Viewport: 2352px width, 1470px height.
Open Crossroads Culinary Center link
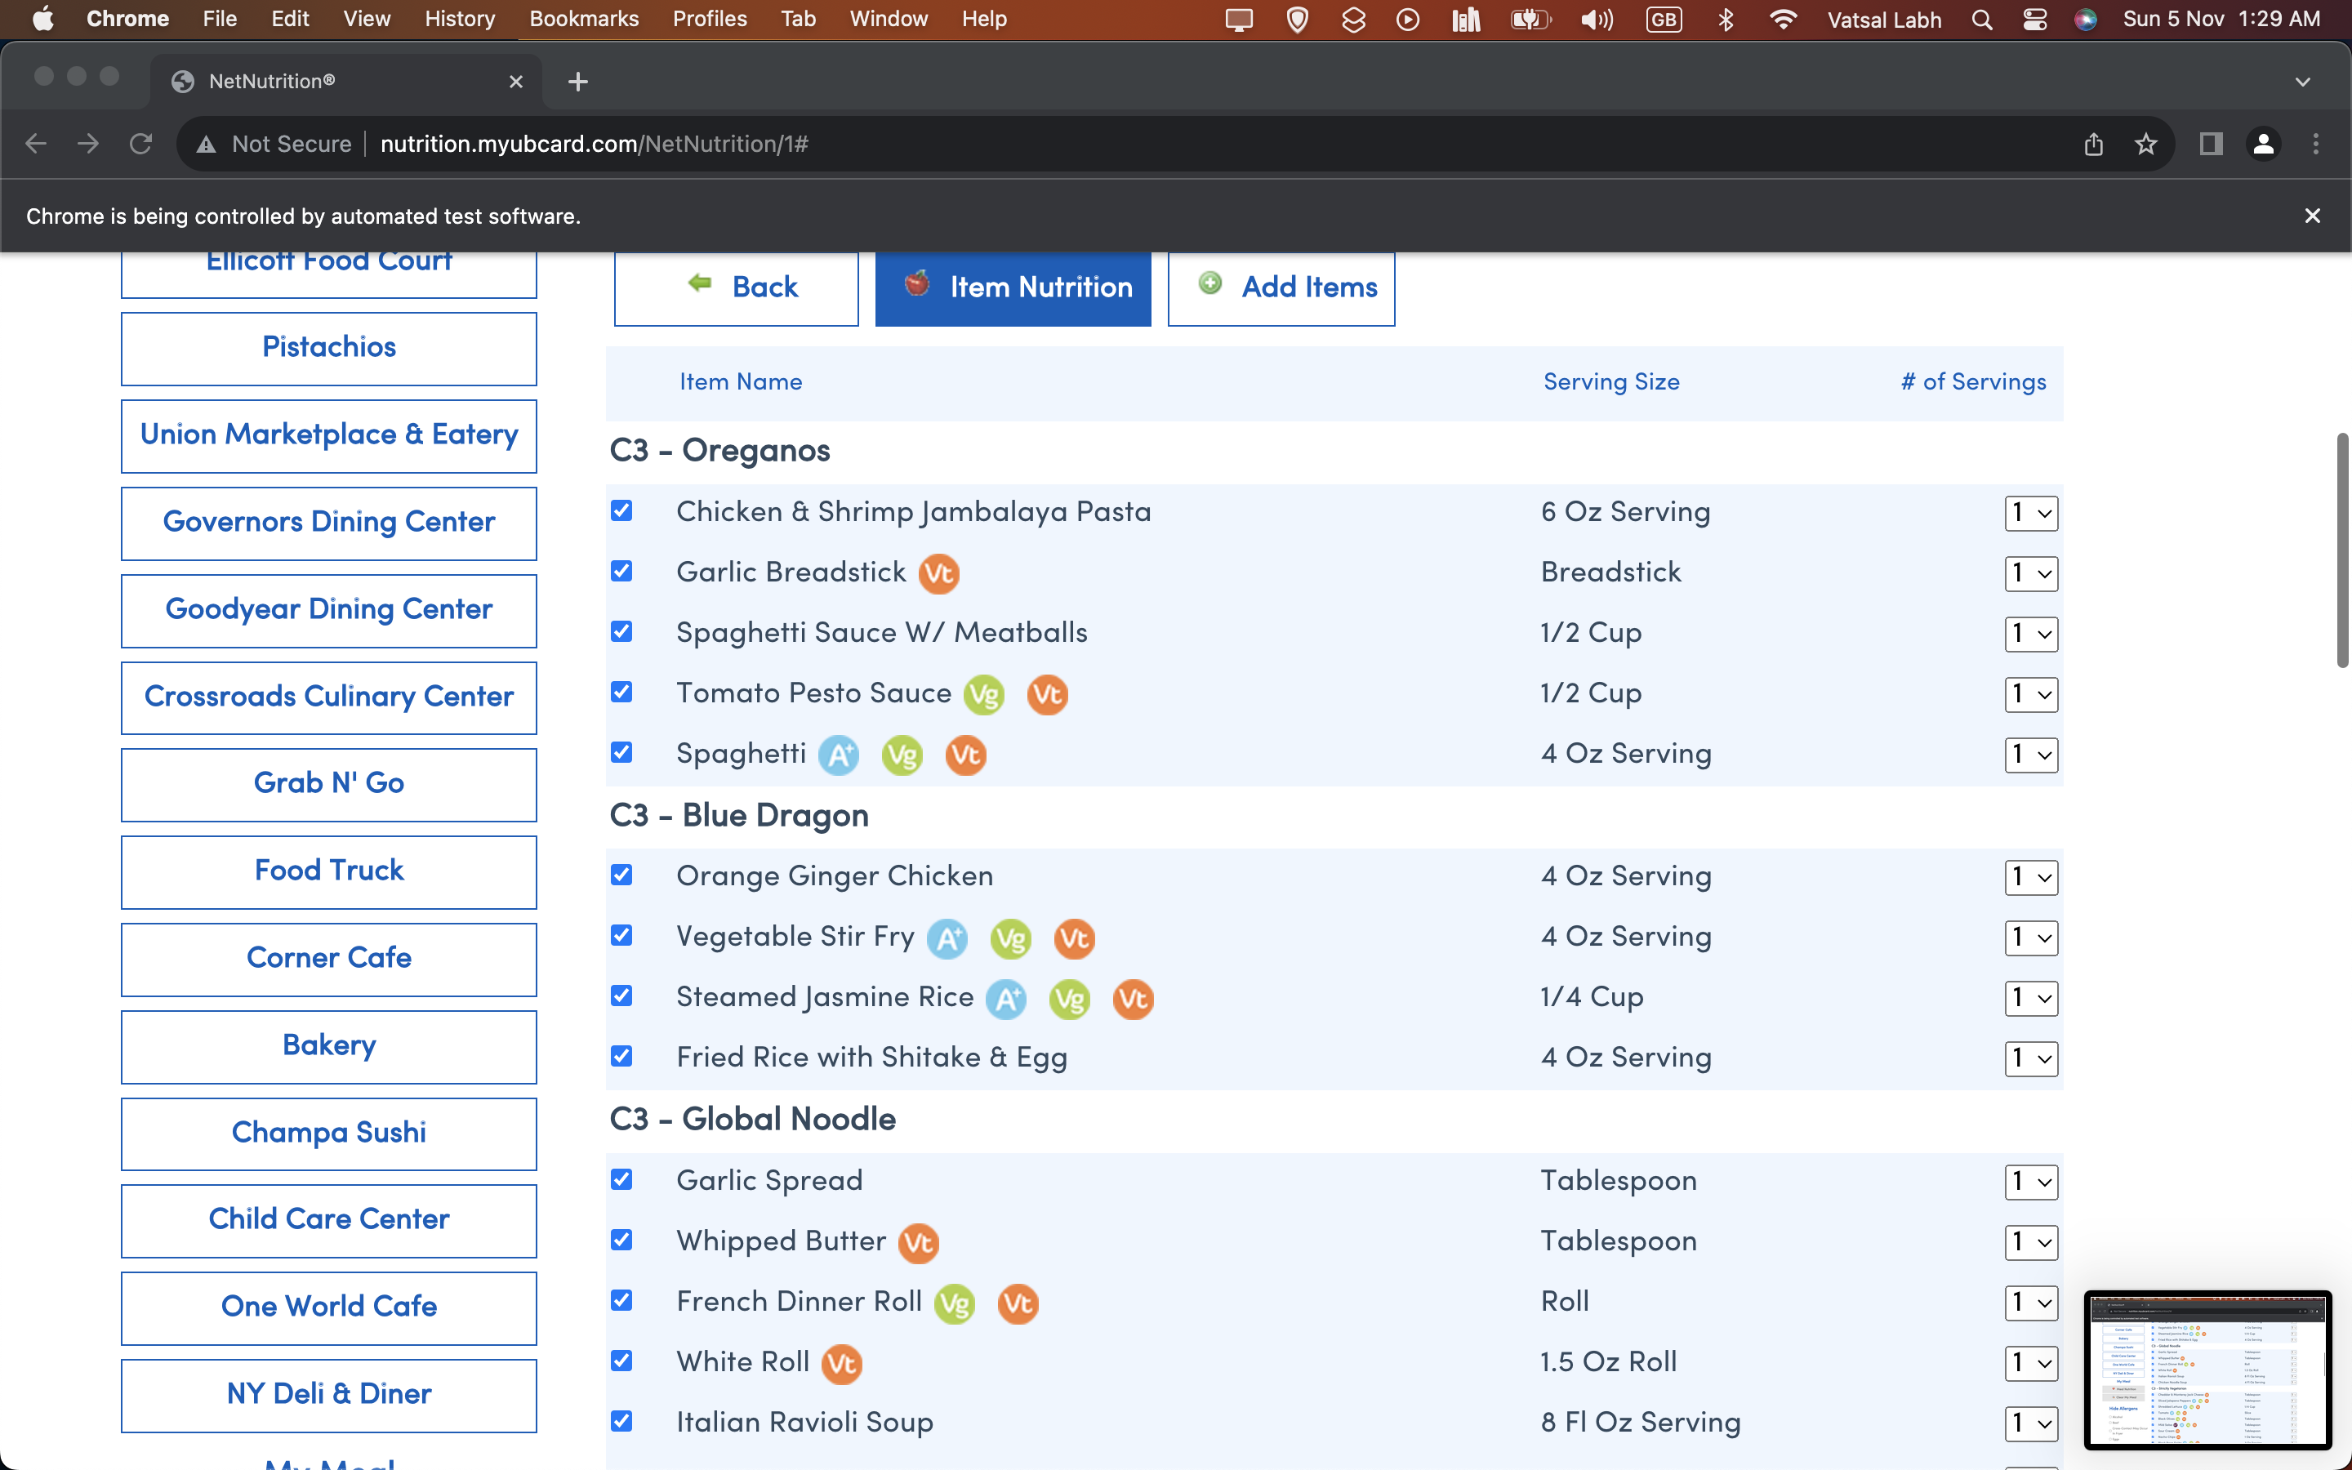point(328,697)
